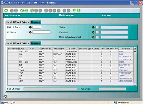The image size is (143, 104).
Task: Click Fork Lift Truck field below the table
Action: tap(51, 89)
